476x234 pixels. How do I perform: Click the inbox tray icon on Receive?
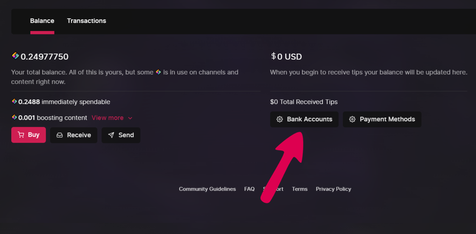(60, 135)
